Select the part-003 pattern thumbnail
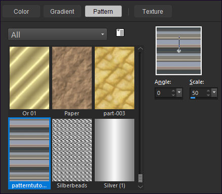 (x=115, y=78)
